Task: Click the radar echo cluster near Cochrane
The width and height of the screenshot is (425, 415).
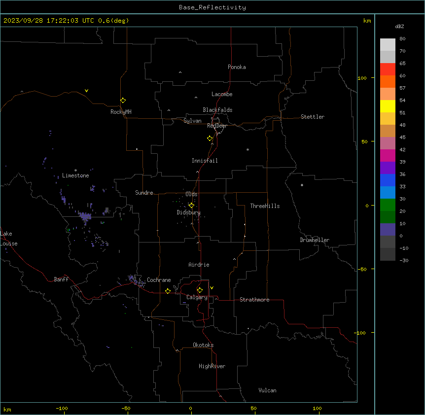Action: pos(137,280)
